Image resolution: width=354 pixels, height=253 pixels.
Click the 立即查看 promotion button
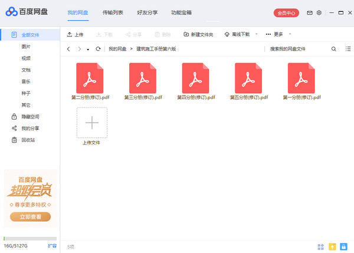30,216
